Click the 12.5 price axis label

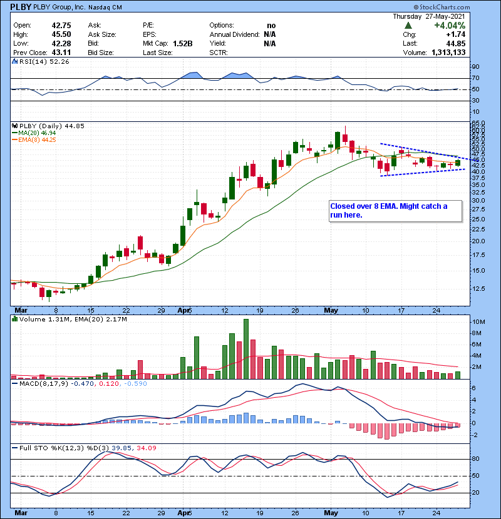pos(478,289)
